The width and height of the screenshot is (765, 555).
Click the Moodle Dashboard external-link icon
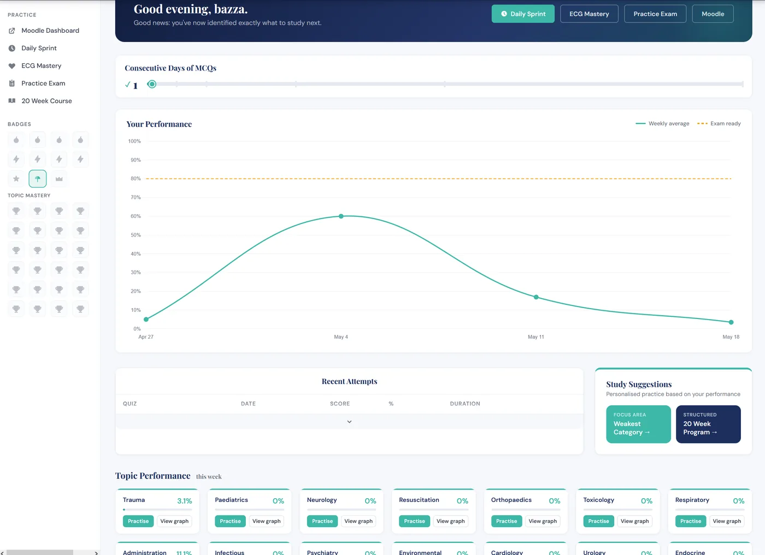coord(12,31)
